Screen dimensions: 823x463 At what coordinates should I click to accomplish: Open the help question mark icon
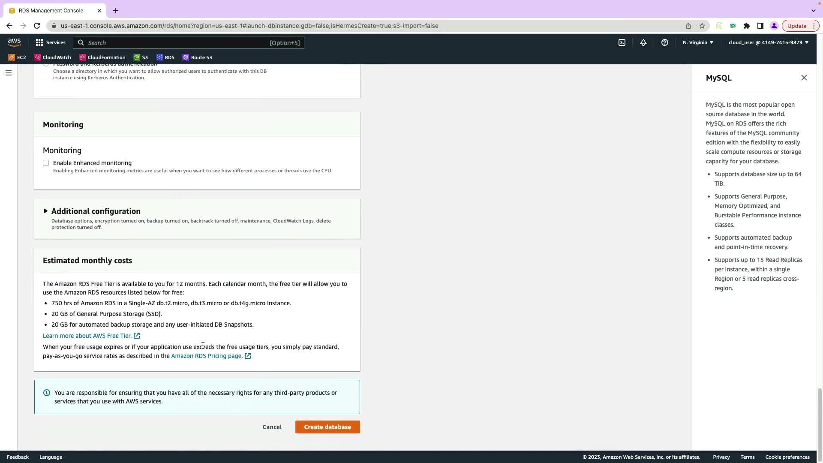click(x=665, y=42)
